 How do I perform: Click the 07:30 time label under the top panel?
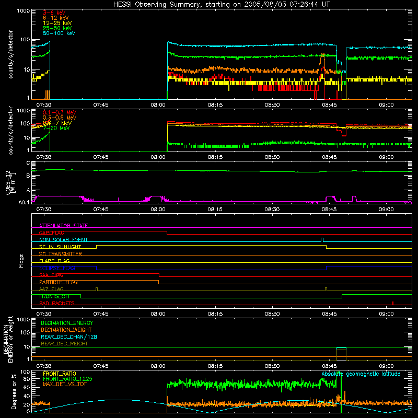pyautogui.click(x=44, y=105)
